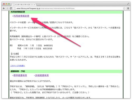Open the 利用者情報変更 link
This screenshot has height=100, width=132.
(21, 16)
